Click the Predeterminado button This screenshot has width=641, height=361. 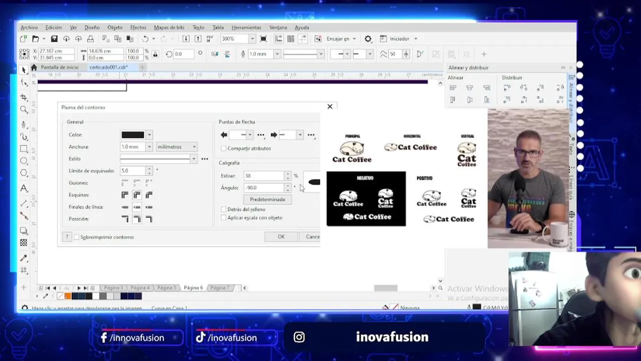point(267,200)
